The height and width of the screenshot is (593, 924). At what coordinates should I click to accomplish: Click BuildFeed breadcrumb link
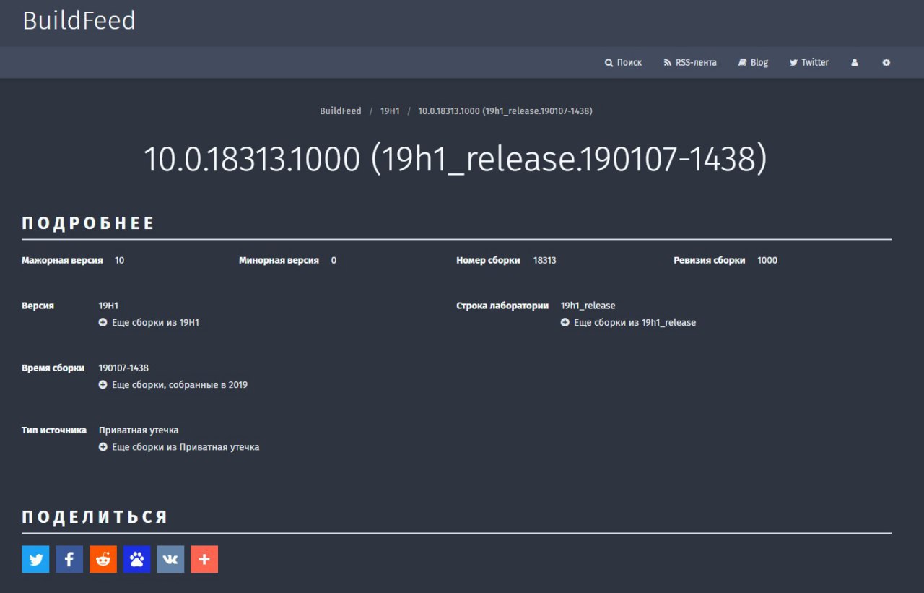(341, 111)
